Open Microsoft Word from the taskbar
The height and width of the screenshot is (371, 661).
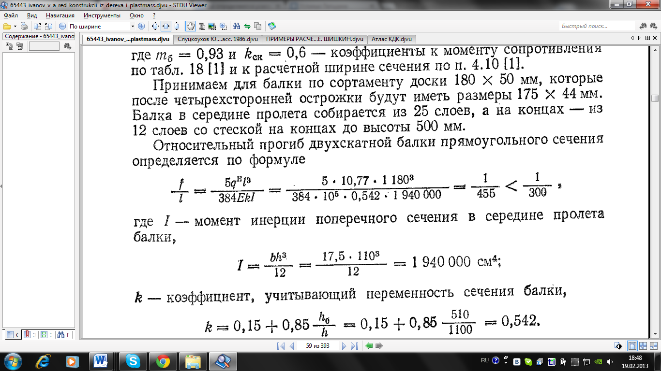[x=102, y=361]
